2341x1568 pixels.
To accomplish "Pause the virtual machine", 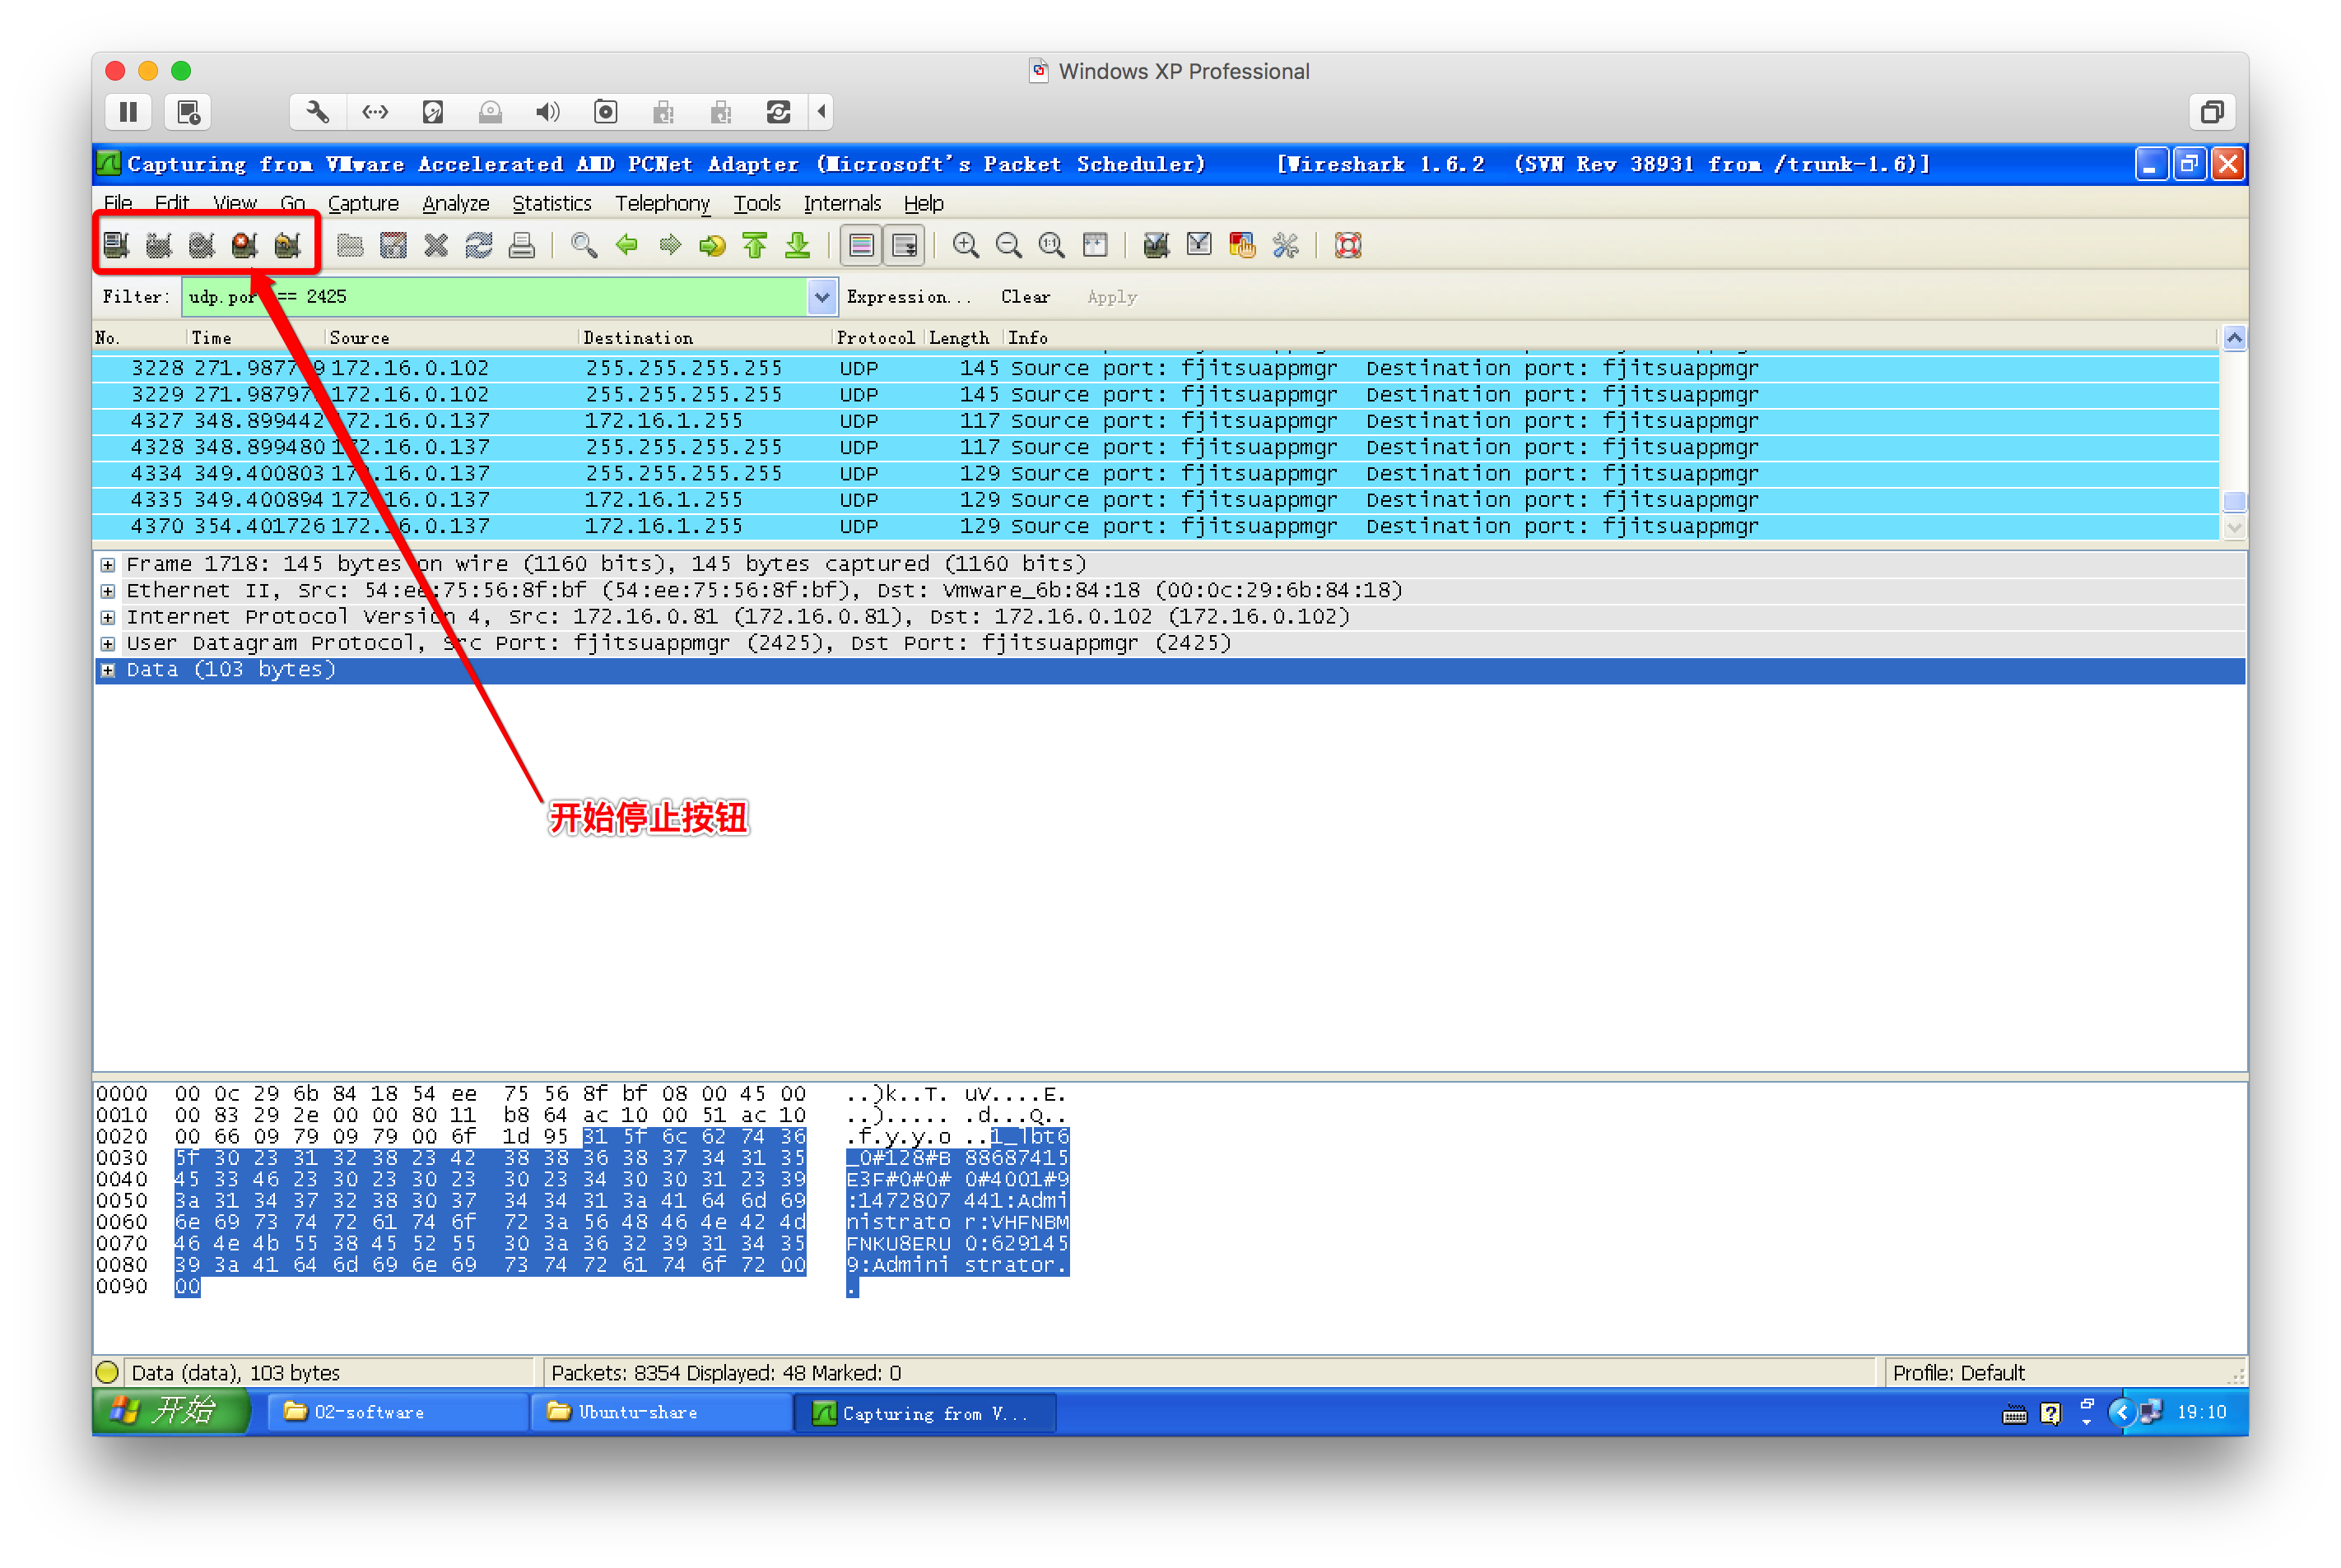I will [128, 112].
